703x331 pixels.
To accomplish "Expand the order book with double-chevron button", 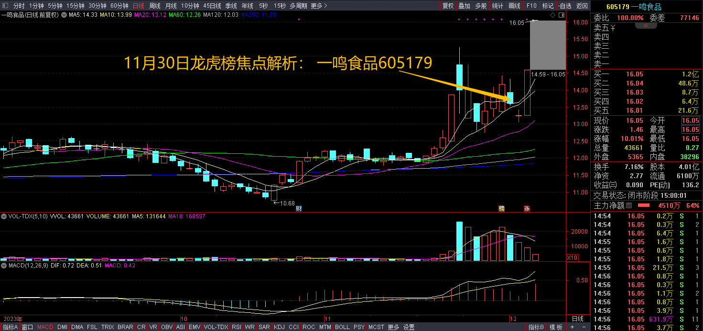I will pos(645,26).
